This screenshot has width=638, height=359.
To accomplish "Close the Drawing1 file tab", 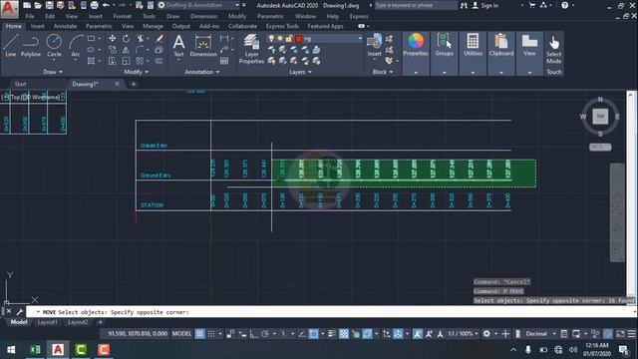I will tap(117, 84).
